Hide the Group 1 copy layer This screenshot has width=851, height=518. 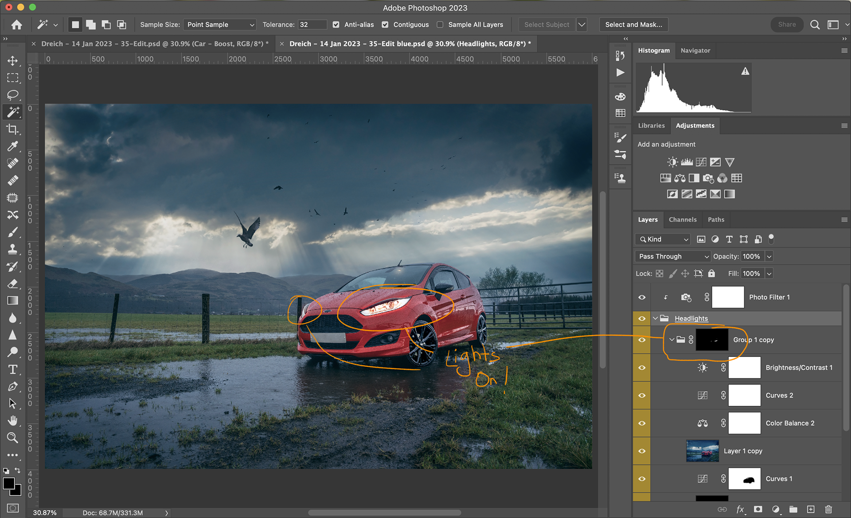point(641,340)
